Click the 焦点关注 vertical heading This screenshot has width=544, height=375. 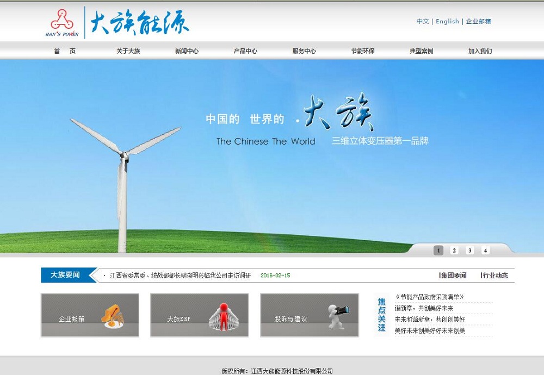[x=382, y=315]
